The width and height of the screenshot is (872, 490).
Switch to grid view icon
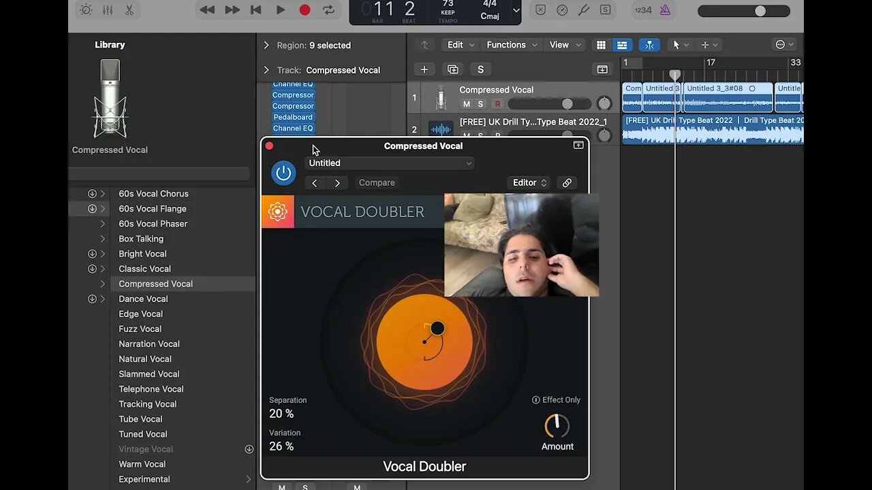[601, 45]
